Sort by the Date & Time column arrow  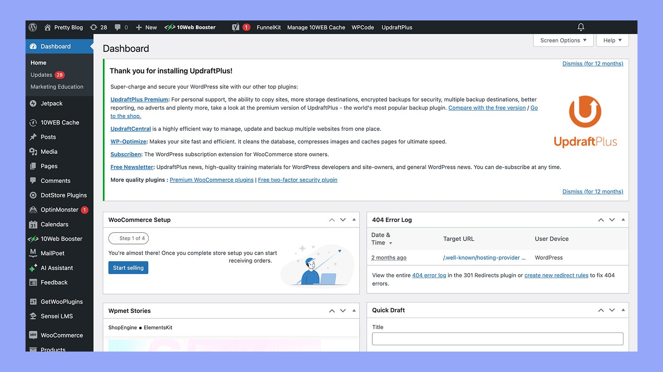391,243
